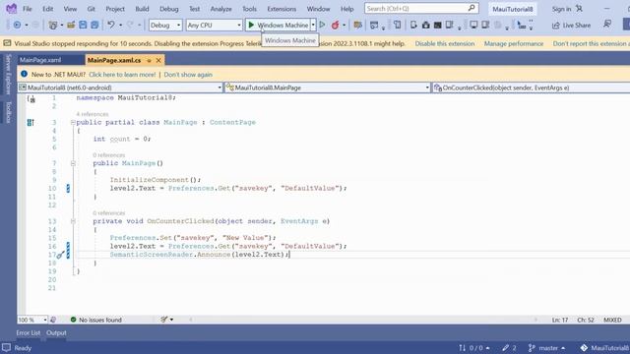Image resolution: width=630 pixels, height=354 pixels.
Task: Open the MauiTutorial8.MainPage type dropdown
Action: 328,88
